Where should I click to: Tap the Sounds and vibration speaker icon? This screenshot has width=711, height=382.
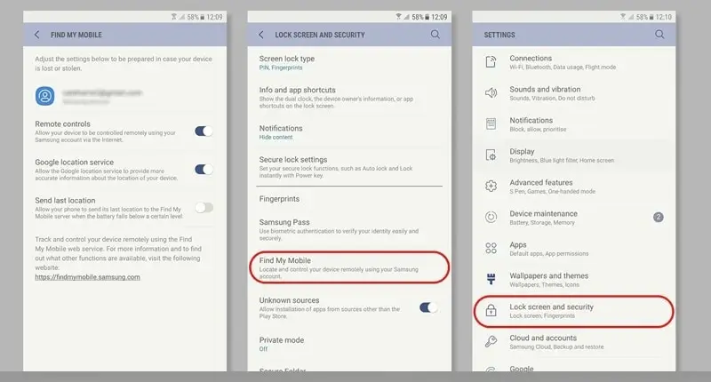click(x=491, y=93)
